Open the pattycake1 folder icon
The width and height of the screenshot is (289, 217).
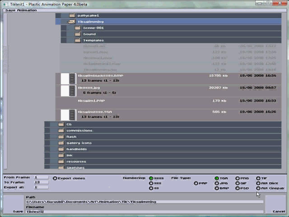(72, 15)
